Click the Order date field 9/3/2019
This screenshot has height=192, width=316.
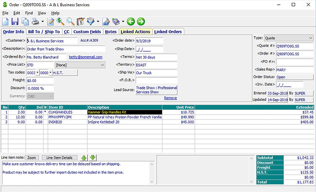tap(149, 41)
